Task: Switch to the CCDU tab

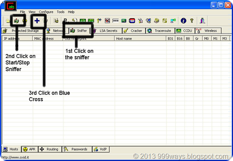Action: pos(185,31)
